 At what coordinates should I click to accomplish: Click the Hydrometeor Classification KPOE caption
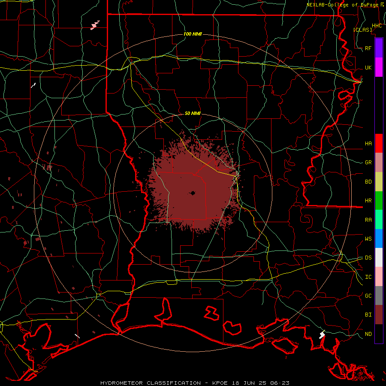pos(195,383)
